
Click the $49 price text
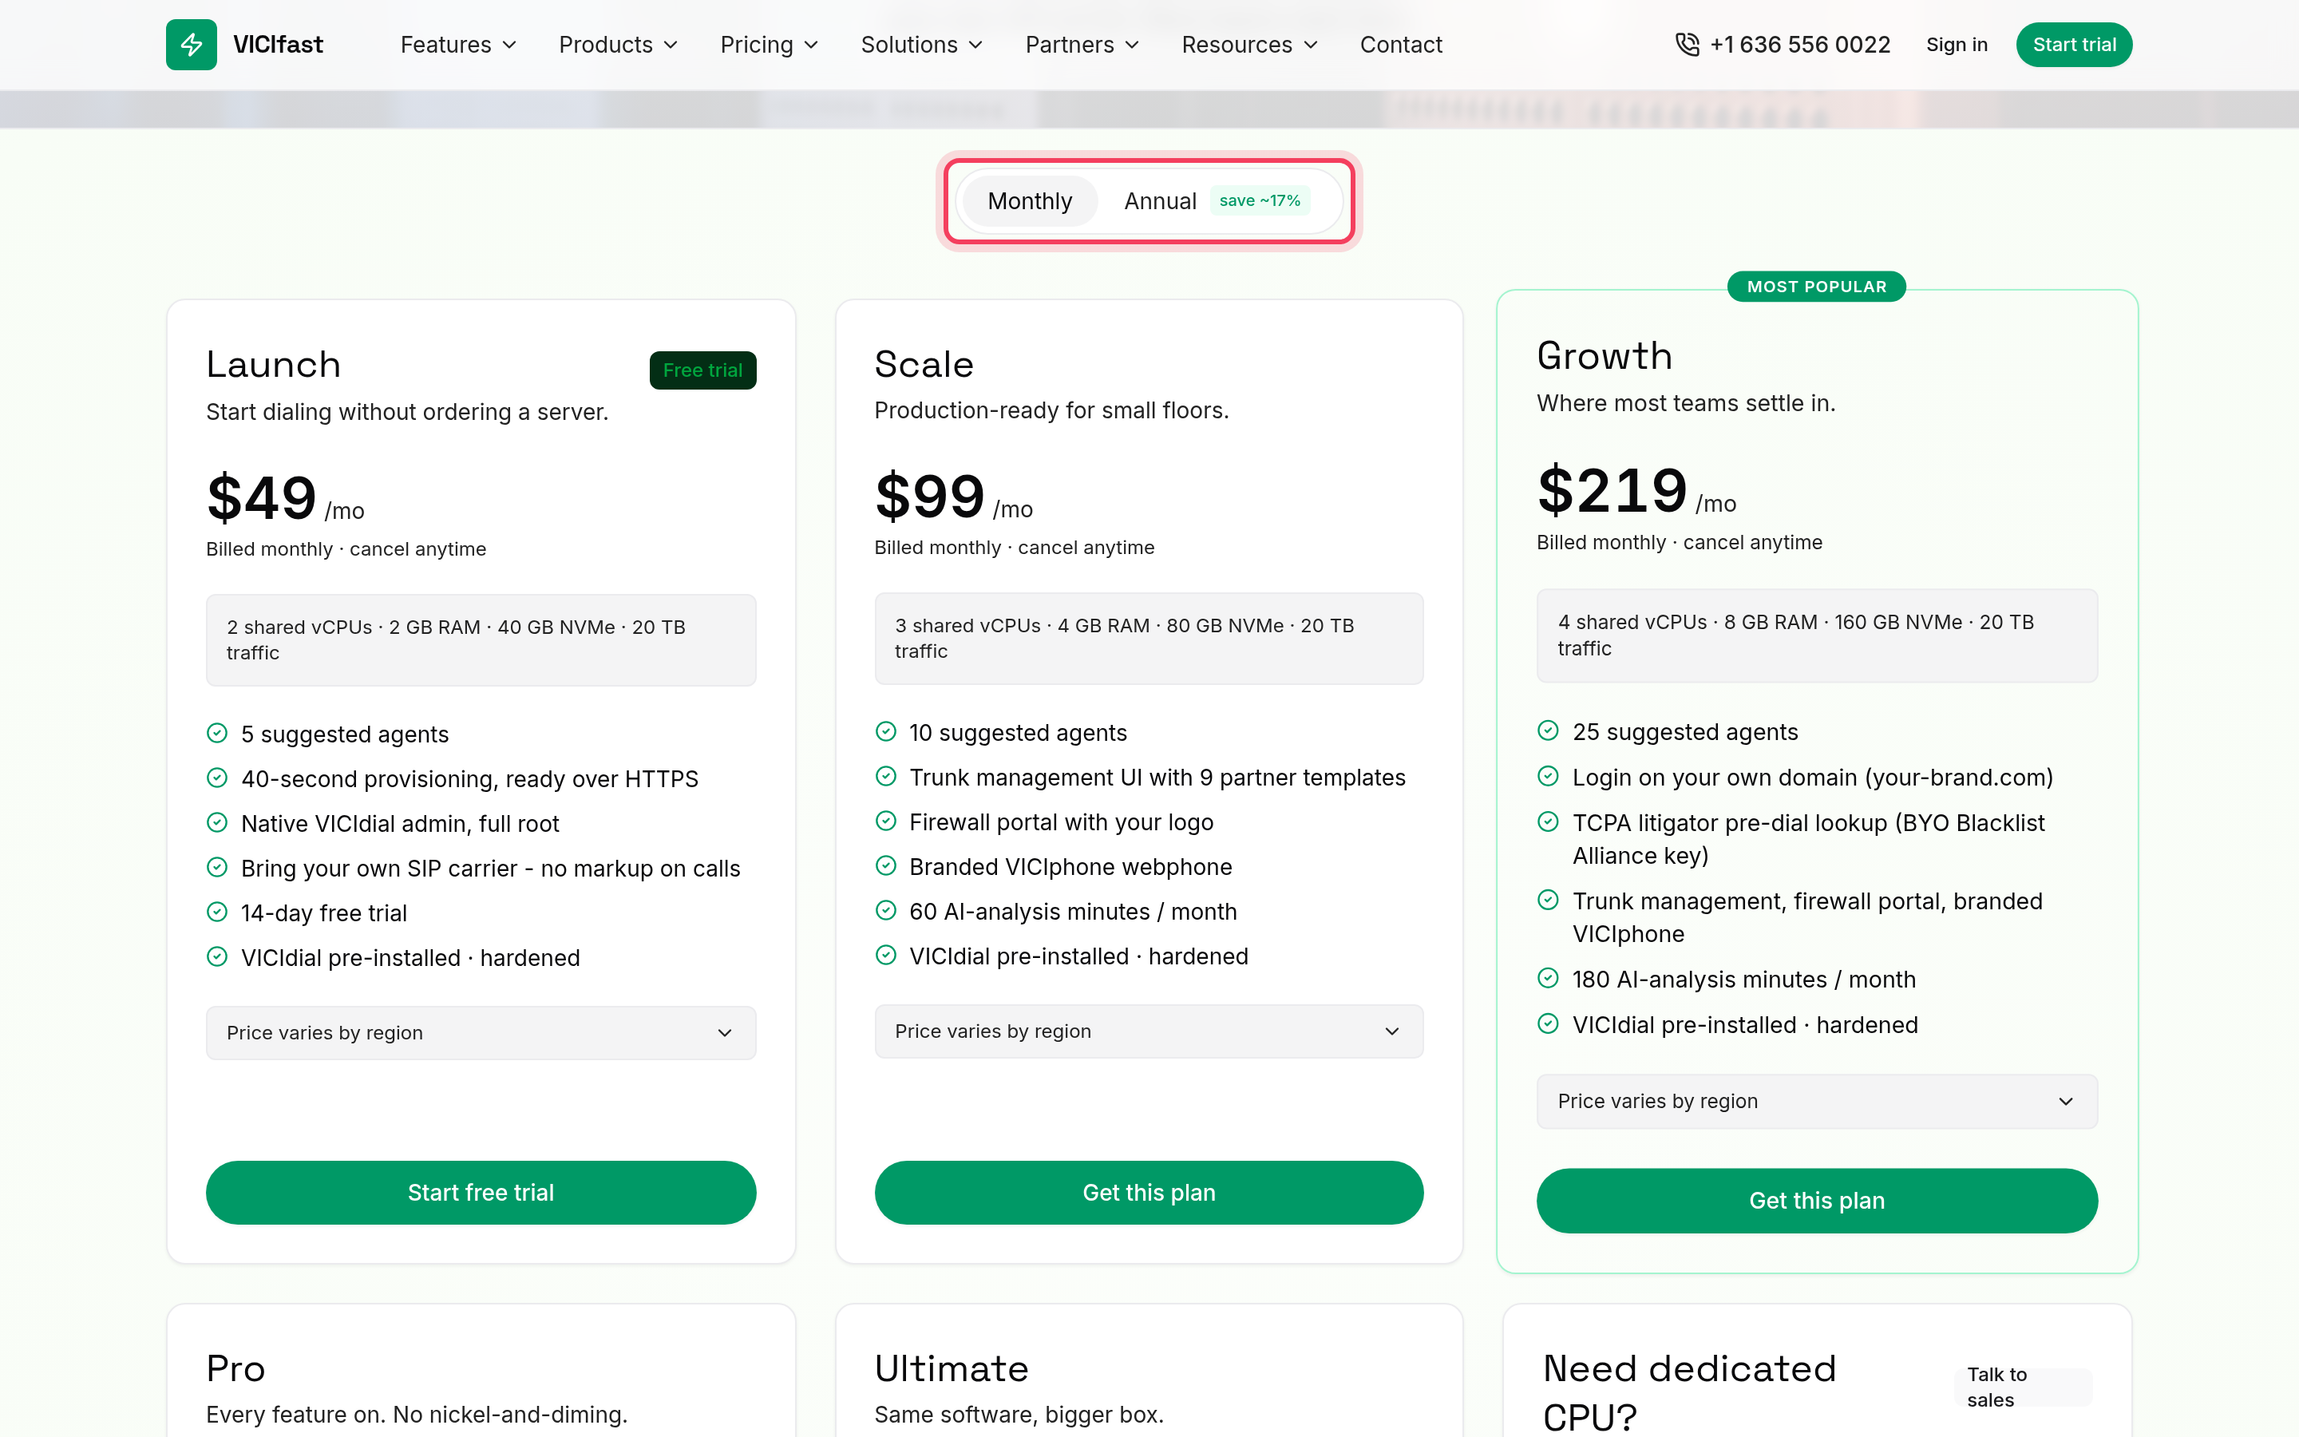pos(261,498)
